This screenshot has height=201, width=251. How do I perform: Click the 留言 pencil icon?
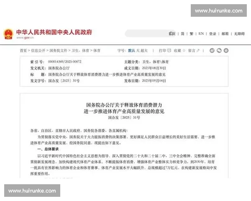[198, 51]
